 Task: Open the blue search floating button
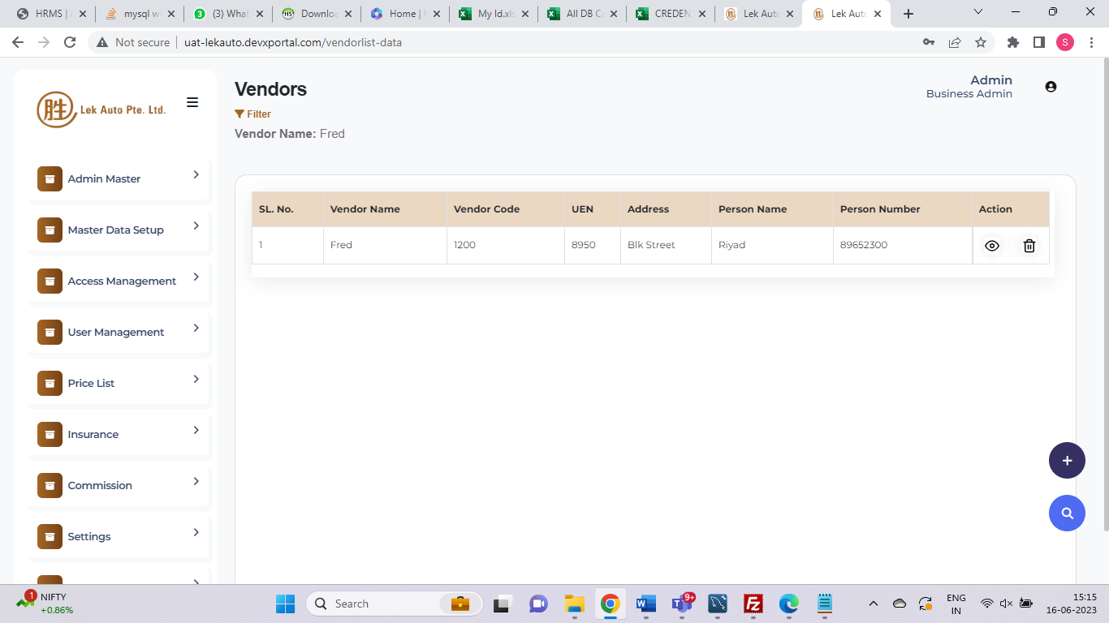[1067, 513]
